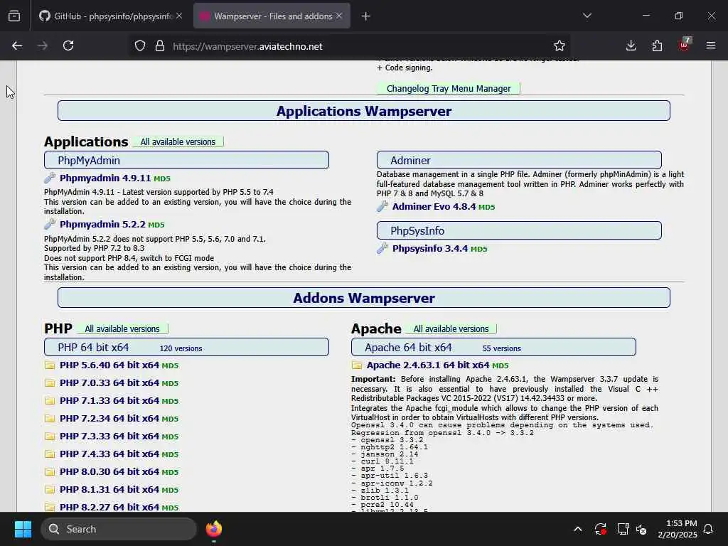This screenshot has width=728, height=546.
Task: Open the extensions menu
Action: click(657, 46)
